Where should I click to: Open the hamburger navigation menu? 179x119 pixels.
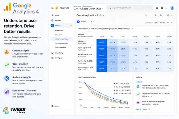(52, 8)
